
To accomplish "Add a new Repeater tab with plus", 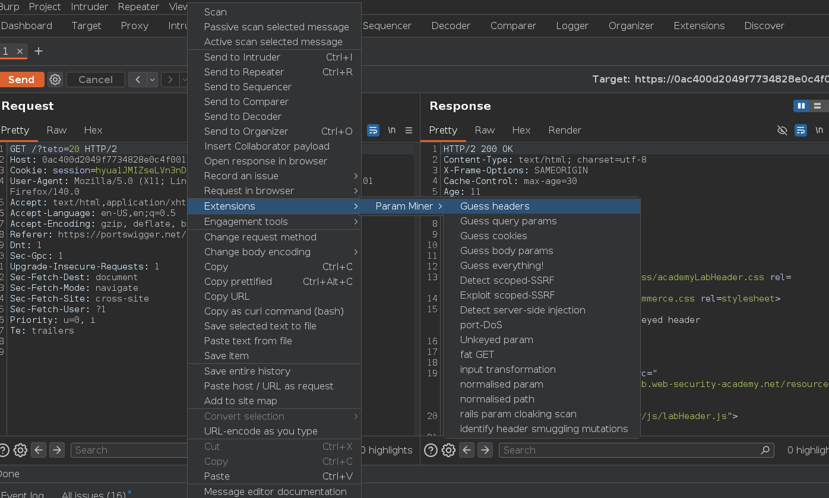I will [x=39, y=51].
